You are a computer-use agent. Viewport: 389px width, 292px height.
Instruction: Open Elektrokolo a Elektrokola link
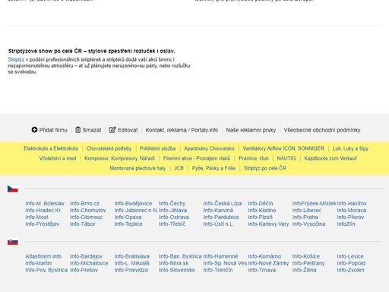tap(51, 148)
